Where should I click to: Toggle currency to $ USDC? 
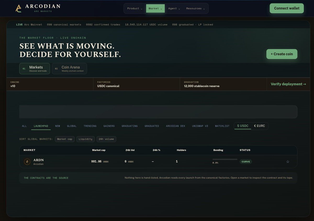243,126
